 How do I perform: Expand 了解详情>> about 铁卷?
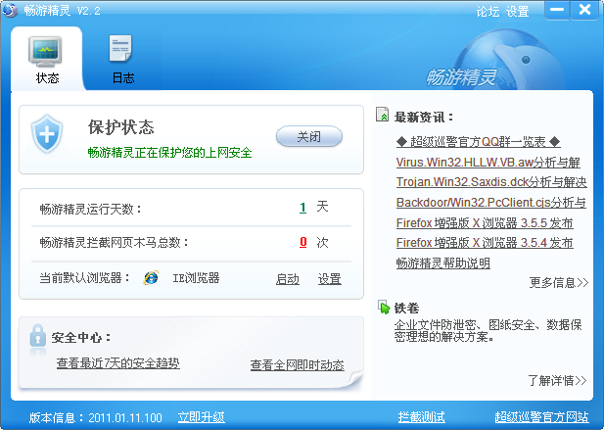[x=557, y=380]
